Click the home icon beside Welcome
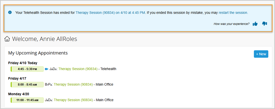This screenshot has width=275, height=109. click(x=7, y=39)
